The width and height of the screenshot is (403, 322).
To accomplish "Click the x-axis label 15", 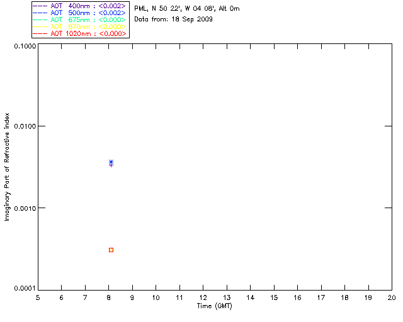I will point(274,297).
